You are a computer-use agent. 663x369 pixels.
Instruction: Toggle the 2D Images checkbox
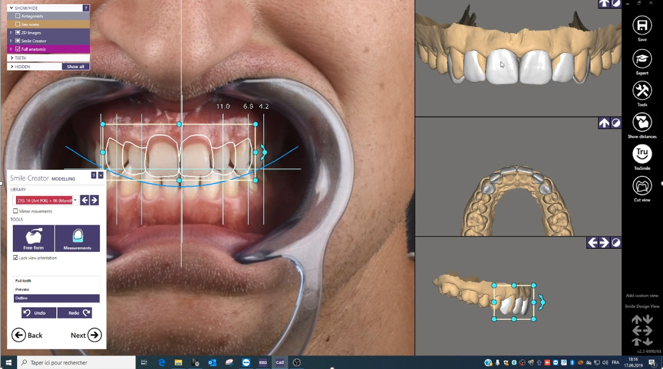(18, 33)
